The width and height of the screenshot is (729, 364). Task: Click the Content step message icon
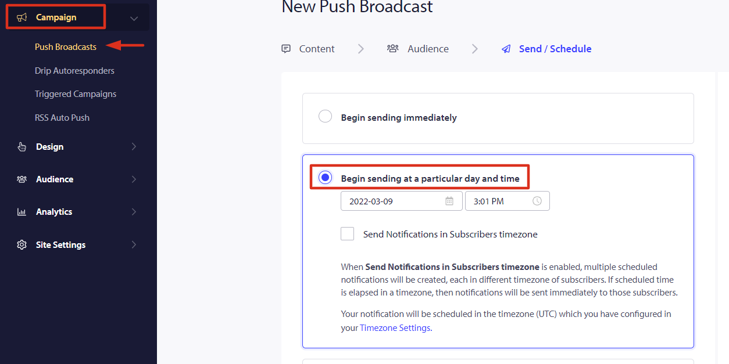point(286,49)
